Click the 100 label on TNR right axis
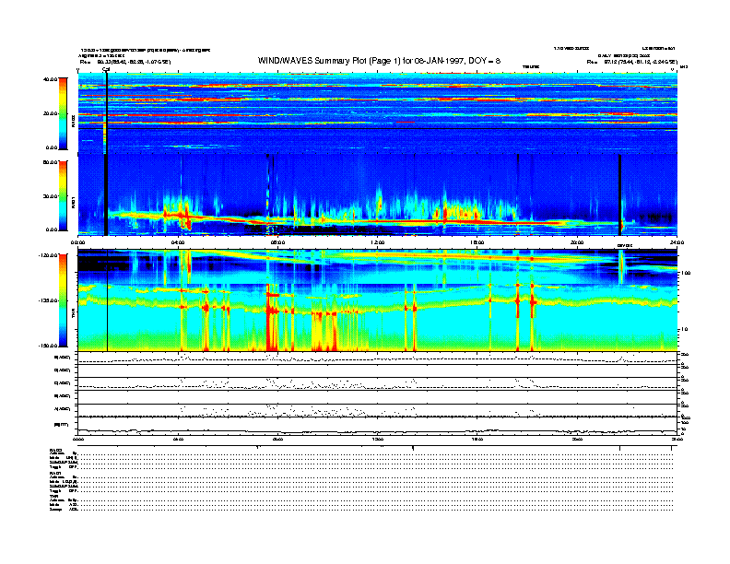This screenshot has width=730, height=564. (686, 273)
